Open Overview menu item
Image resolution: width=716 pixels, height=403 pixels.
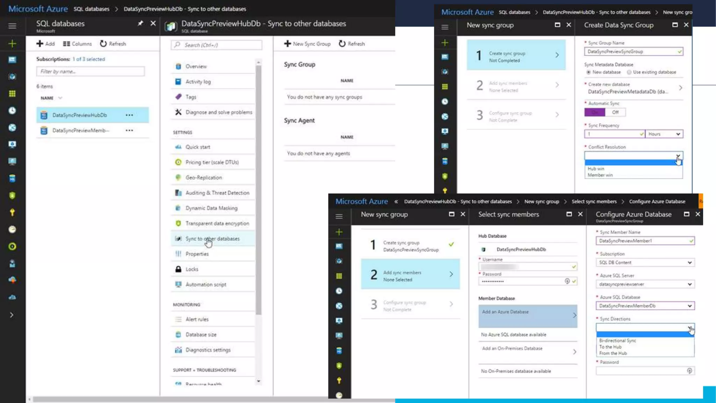(213, 66)
